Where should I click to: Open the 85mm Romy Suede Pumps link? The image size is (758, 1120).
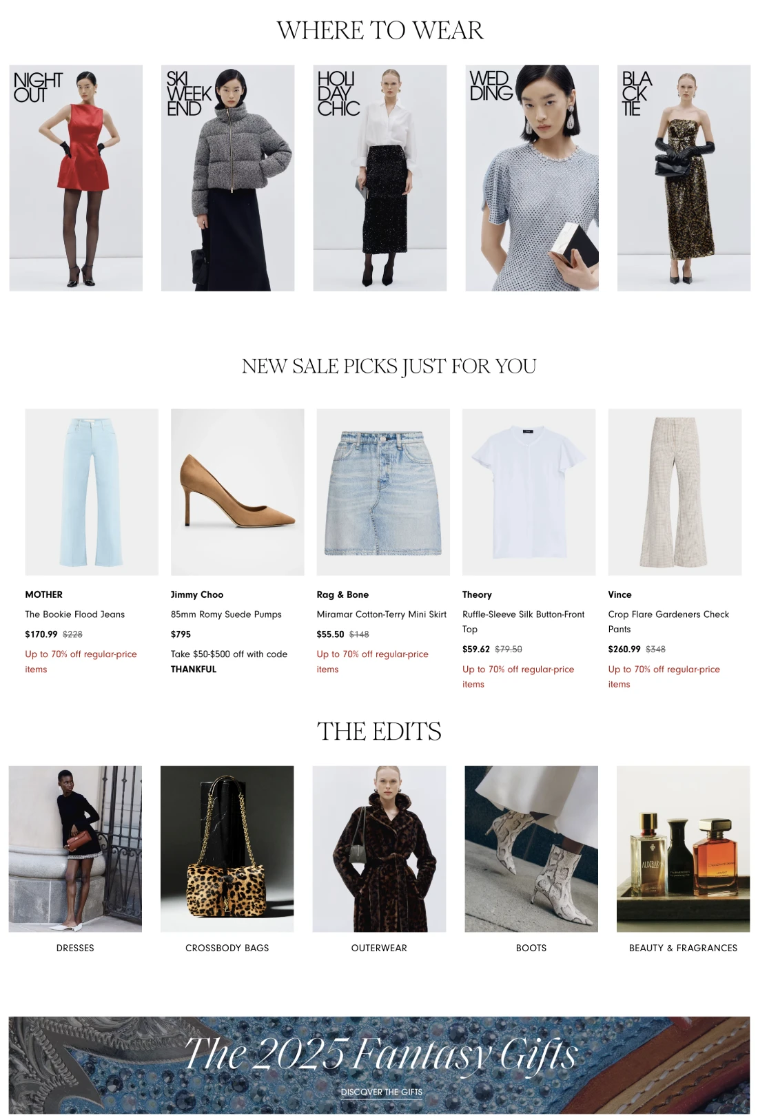click(x=226, y=614)
